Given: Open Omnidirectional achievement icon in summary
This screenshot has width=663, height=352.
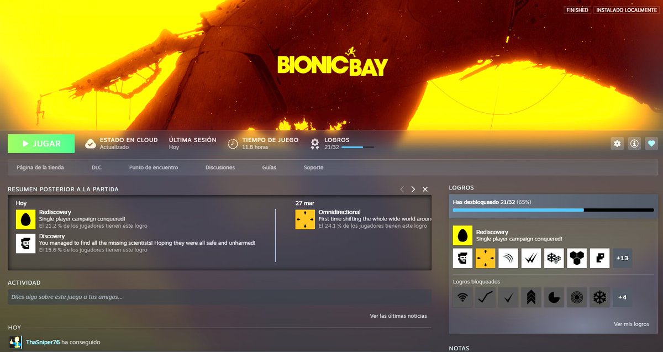Looking at the screenshot, I should (305, 219).
